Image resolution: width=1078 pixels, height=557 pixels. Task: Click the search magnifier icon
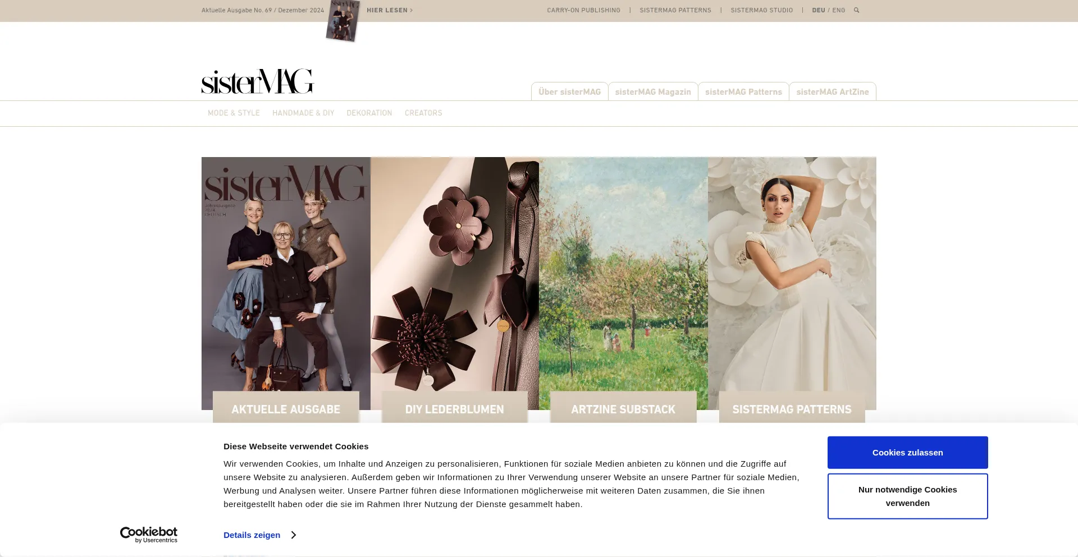click(856, 10)
